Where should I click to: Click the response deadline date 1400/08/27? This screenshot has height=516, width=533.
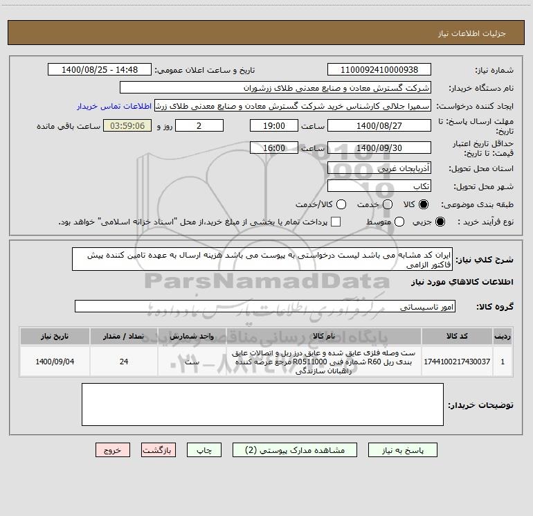pos(379,125)
